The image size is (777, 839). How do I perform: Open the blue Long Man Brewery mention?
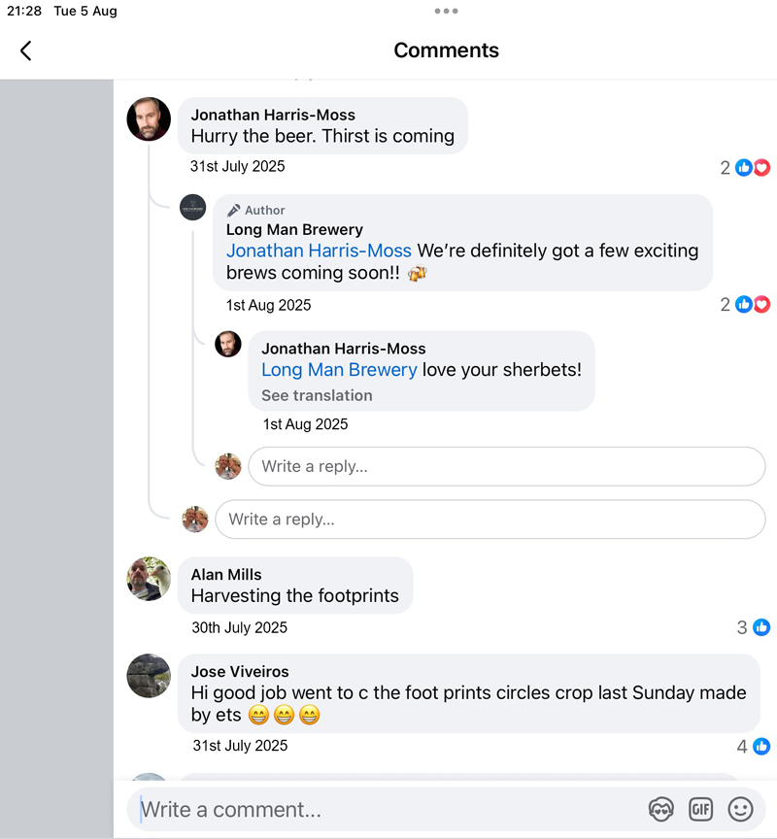coord(339,370)
